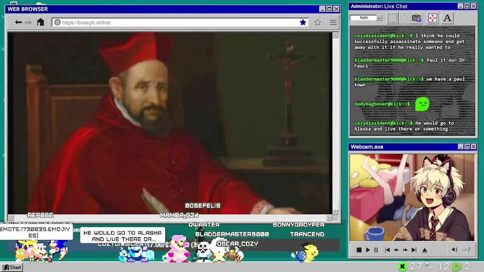Click the BOSEFELIS name label

tap(203, 206)
